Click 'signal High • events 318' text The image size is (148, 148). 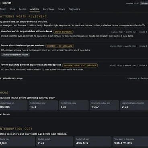point(129,46)
